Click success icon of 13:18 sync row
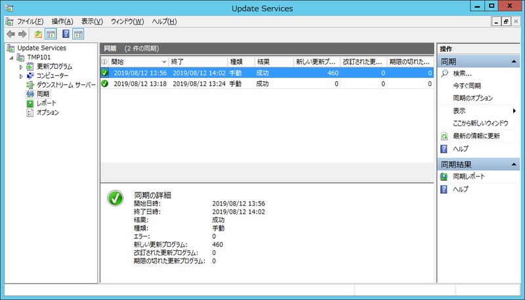The width and height of the screenshot is (525, 300). (x=105, y=84)
